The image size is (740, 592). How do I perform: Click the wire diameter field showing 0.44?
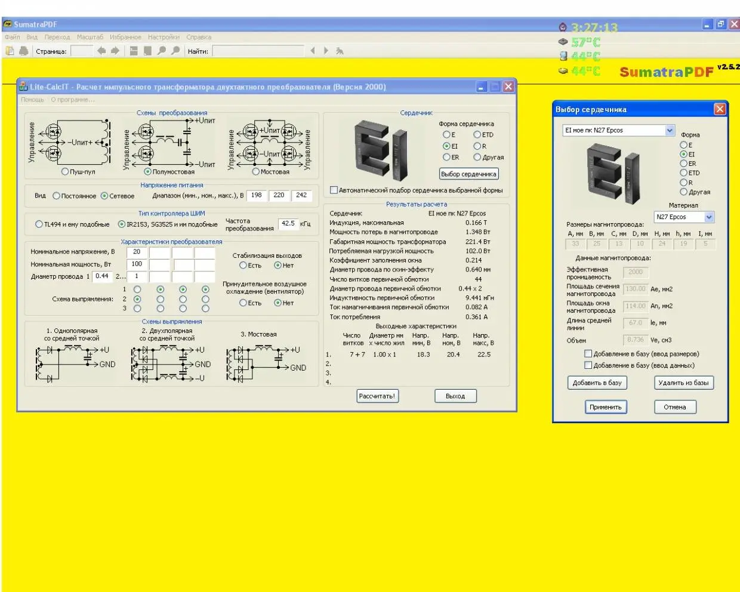point(102,276)
